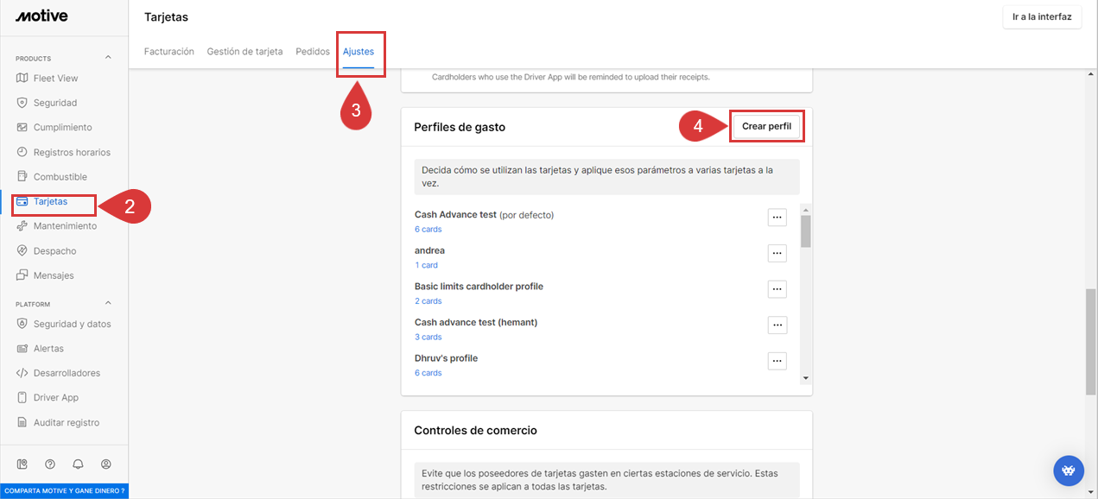Open options for Cash advance test (hemant)
The image size is (1098, 499).
pyautogui.click(x=777, y=325)
